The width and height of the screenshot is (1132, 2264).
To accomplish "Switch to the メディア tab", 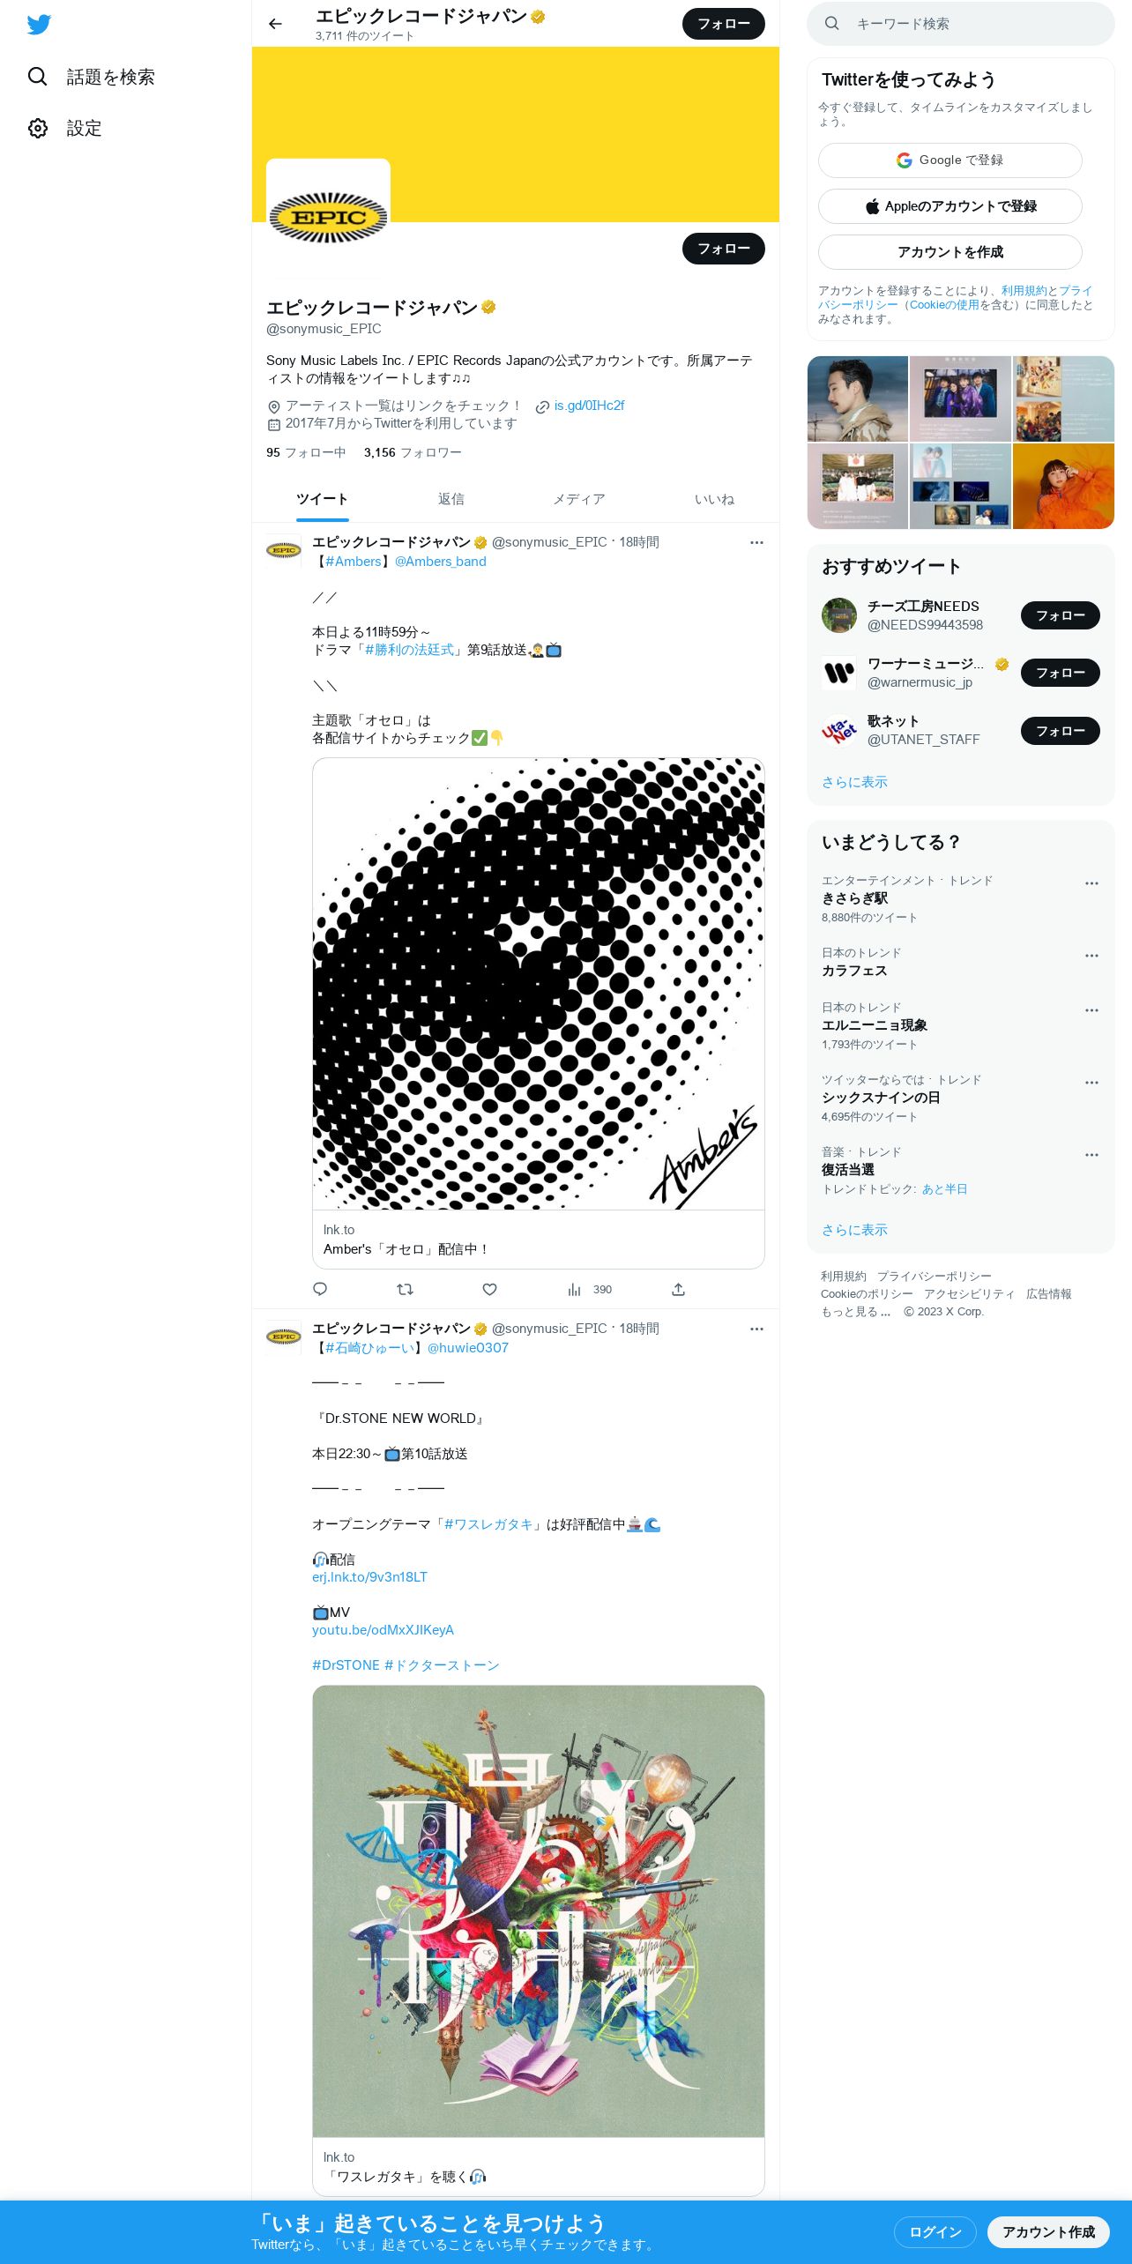I will coord(579,499).
